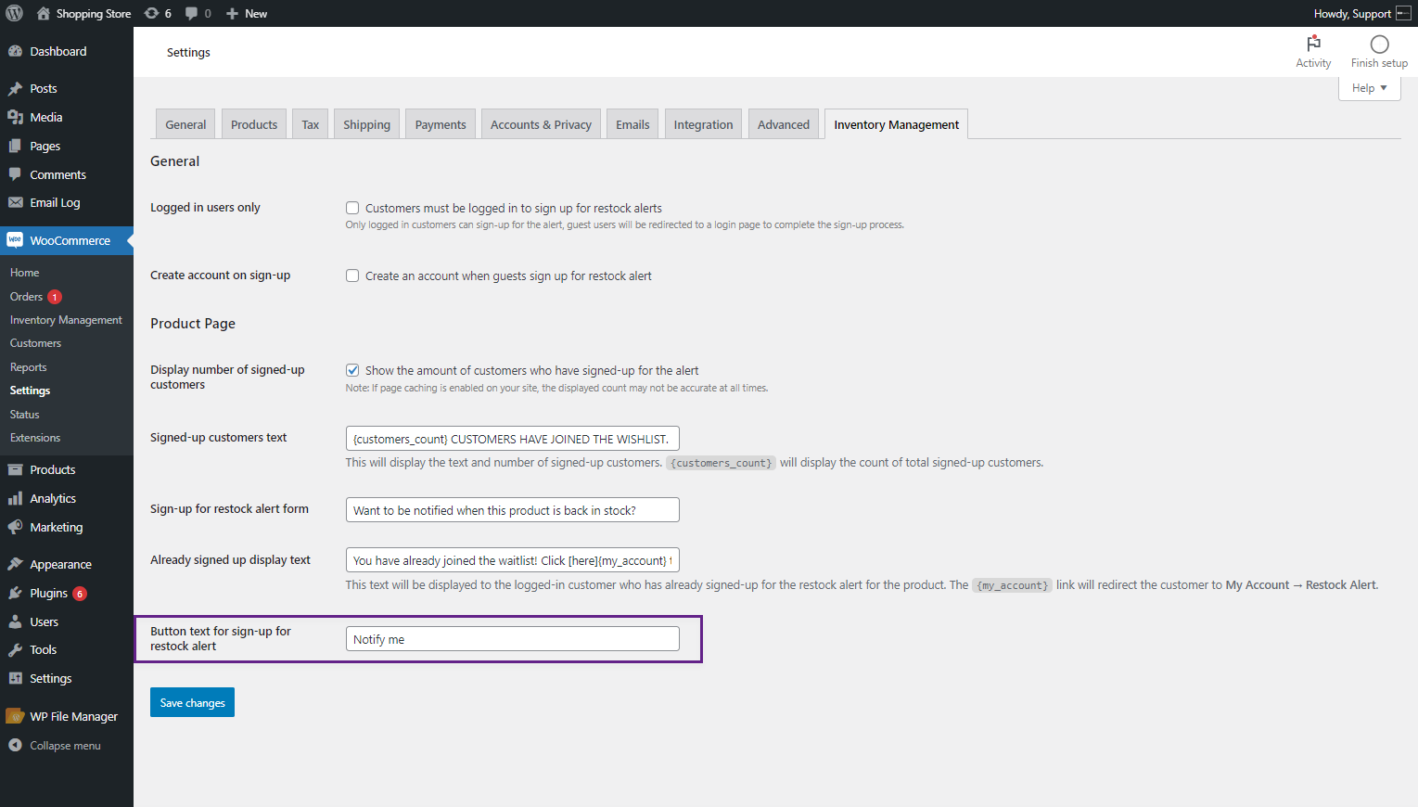This screenshot has height=807, width=1418.
Task: Open WooCommerce Settings submenu link
Action: (x=30, y=391)
